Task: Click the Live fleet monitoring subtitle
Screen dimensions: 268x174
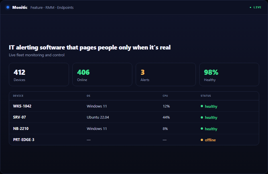Action: [x=36, y=55]
